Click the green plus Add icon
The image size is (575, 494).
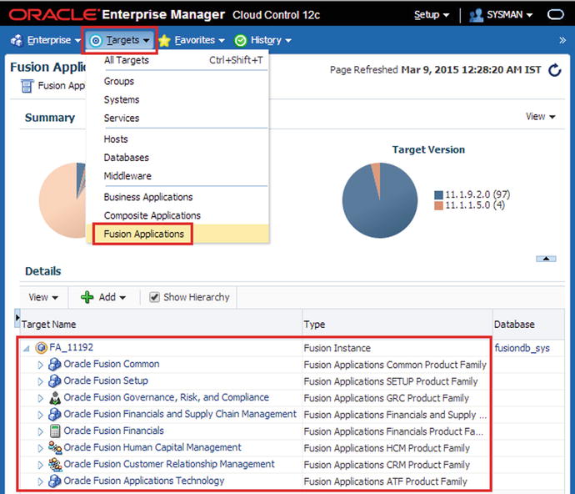pyautogui.click(x=87, y=297)
